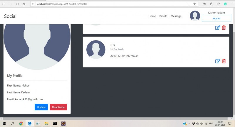Open the notification center icon
Screen dimensions: 235x127
(x=230, y=123)
